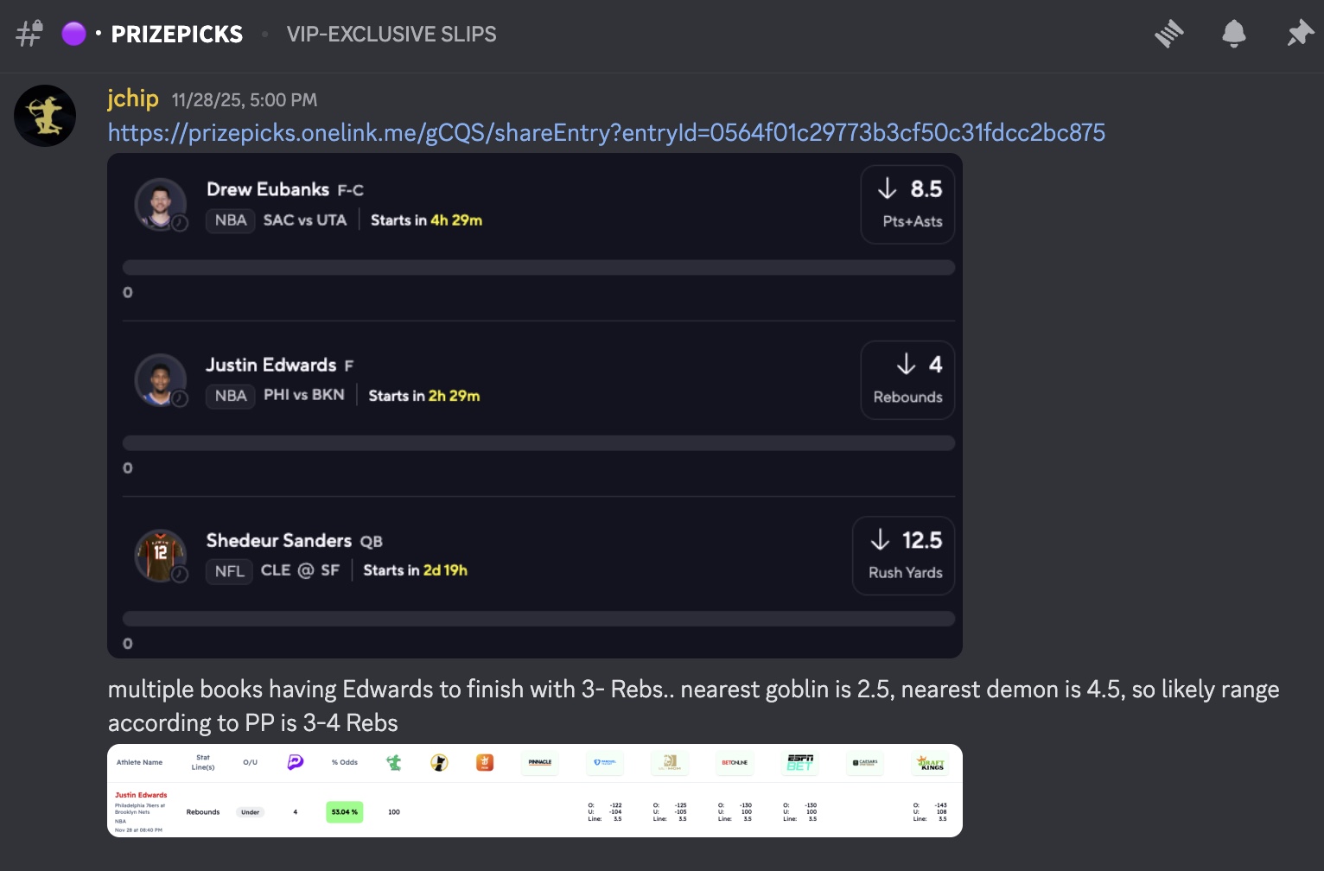Viewport: 1324px width, 871px height.
Task: Click the jchip username
Action: tap(133, 99)
